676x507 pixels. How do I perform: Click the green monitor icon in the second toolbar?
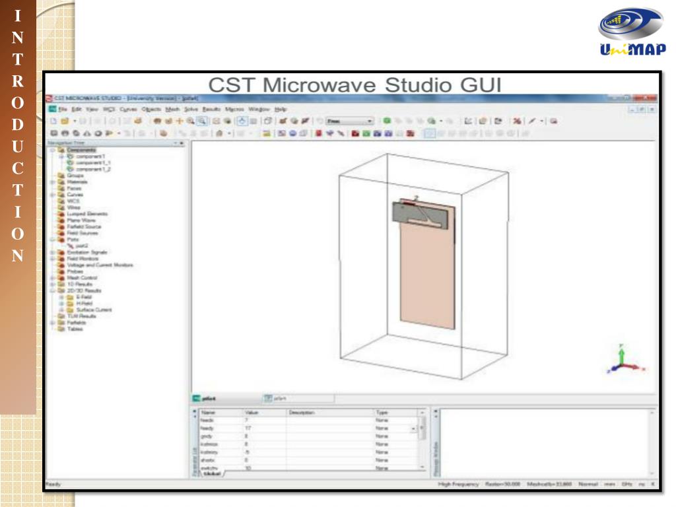point(366,133)
